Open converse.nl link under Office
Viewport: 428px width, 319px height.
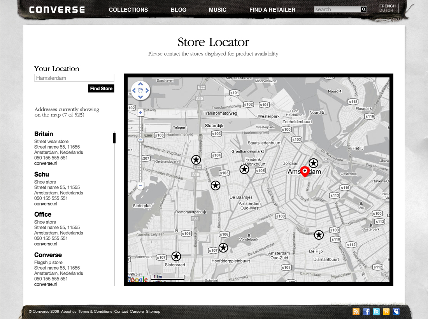[x=46, y=244]
